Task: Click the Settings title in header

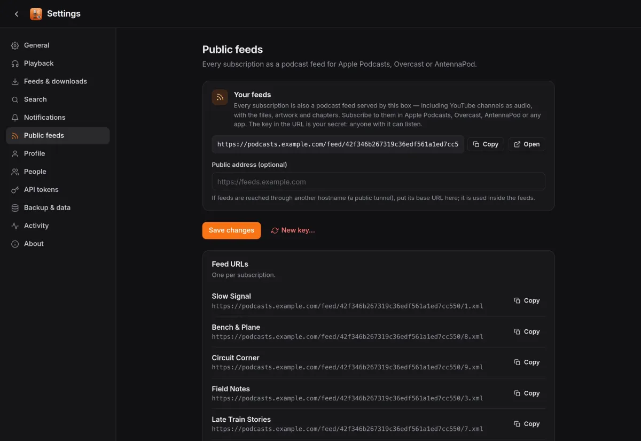Action: (x=64, y=14)
